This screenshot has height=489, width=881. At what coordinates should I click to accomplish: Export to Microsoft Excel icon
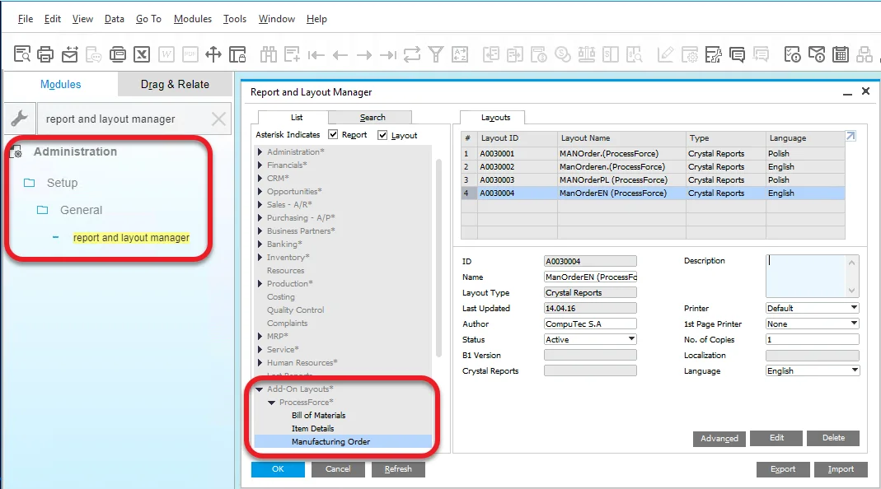(143, 54)
